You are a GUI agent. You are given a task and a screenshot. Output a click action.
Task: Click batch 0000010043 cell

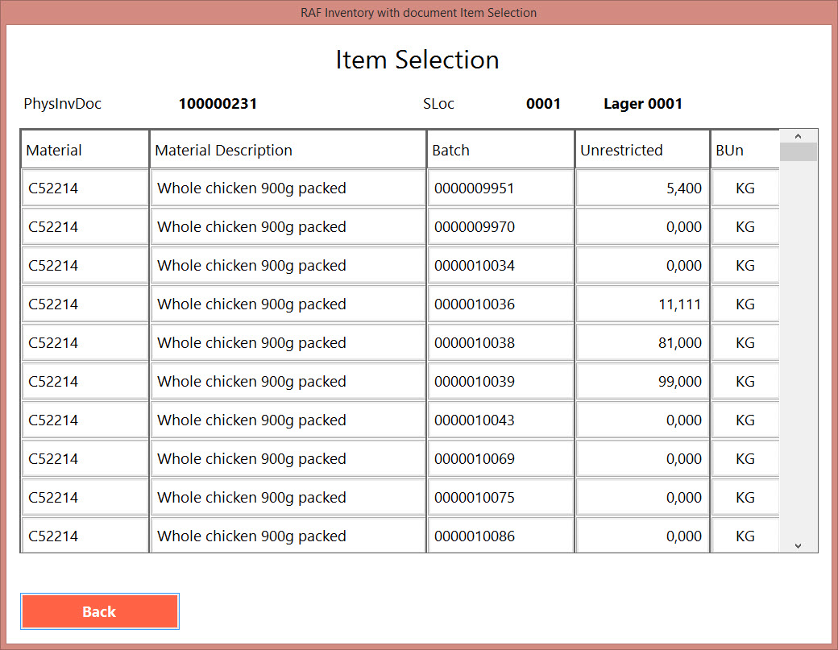coord(500,420)
